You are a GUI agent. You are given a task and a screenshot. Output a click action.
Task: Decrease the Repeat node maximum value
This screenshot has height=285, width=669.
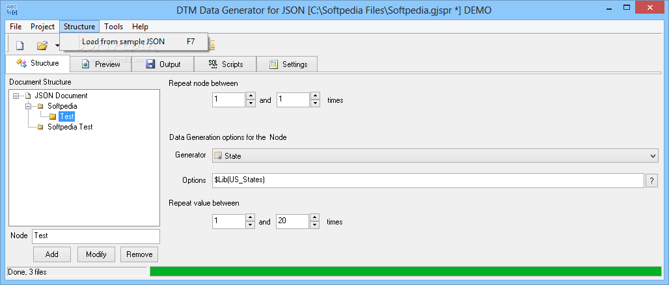[315, 103]
